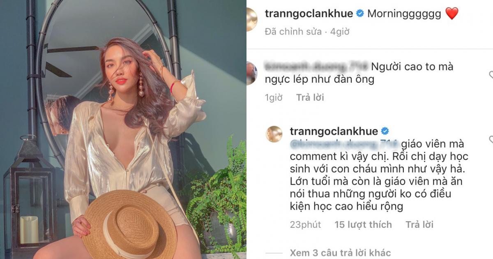Like the comment 'Người cao to mà ngực lép'
Viewport: 493px width, 259px height.
click(x=491, y=75)
